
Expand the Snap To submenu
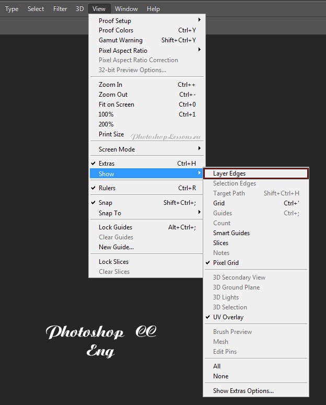click(147, 213)
